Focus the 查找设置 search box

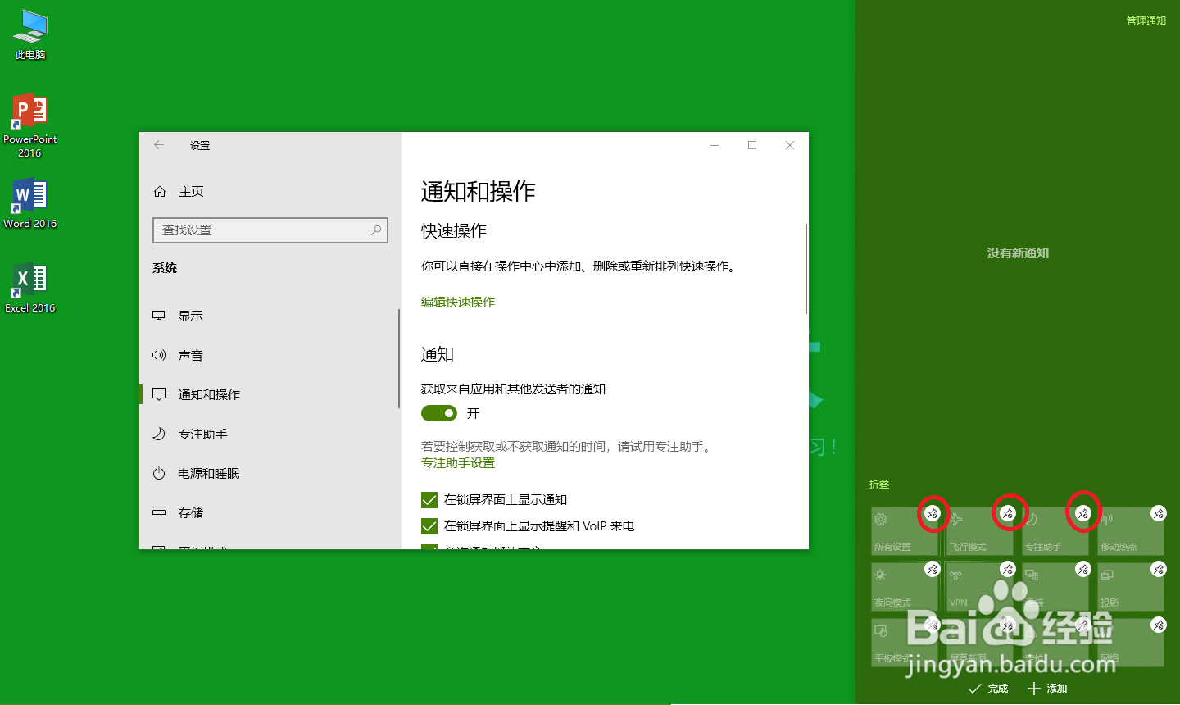pos(270,230)
